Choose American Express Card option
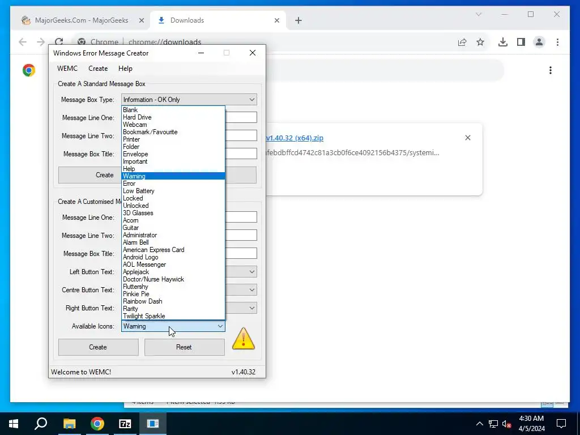The image size is (580, 435). [x=173, y=250]
